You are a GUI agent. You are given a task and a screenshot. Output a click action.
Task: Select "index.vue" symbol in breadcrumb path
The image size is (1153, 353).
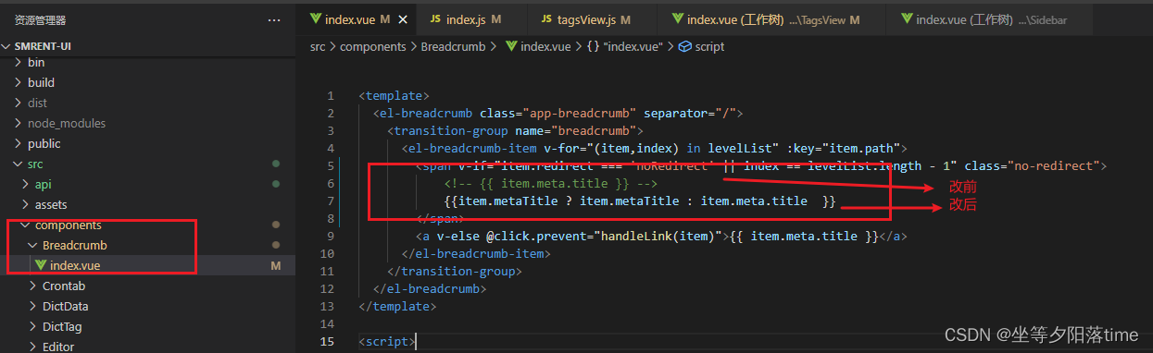click(x=633, y=46)
